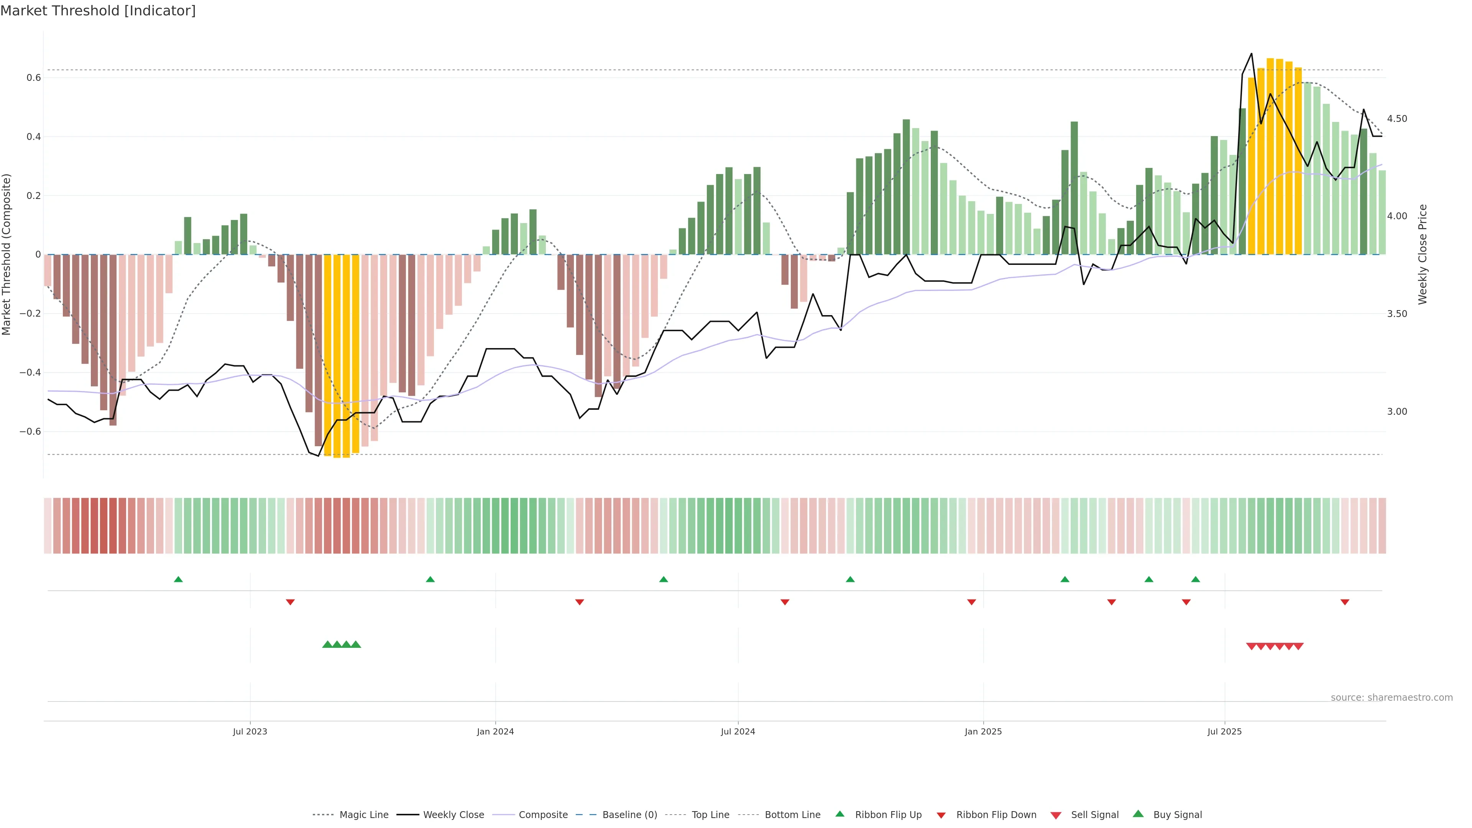Click the Market Threshold [Indicator] chart title
The height and width of the screenshot is (828, 1472).
click(98, 11)
